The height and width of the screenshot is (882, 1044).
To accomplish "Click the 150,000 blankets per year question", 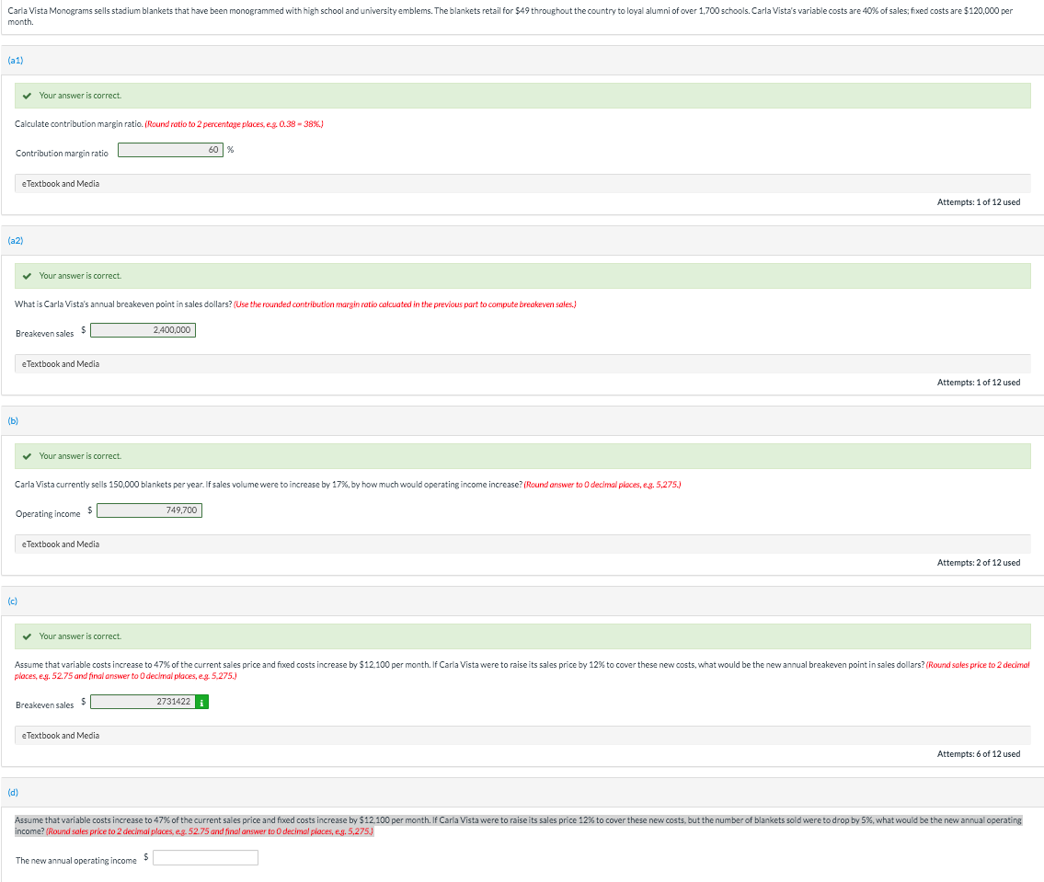I will point(269,486).
